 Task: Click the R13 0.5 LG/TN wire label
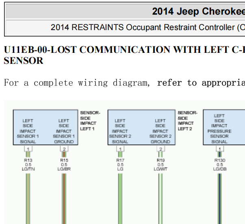(x=28, y=165)
